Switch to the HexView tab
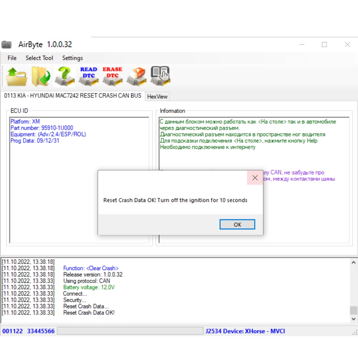 (x=157, y=97)
